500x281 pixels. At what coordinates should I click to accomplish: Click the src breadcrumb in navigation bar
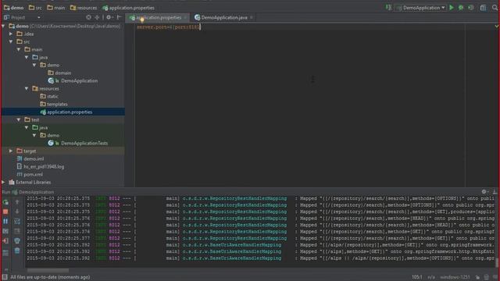(35, 8)
